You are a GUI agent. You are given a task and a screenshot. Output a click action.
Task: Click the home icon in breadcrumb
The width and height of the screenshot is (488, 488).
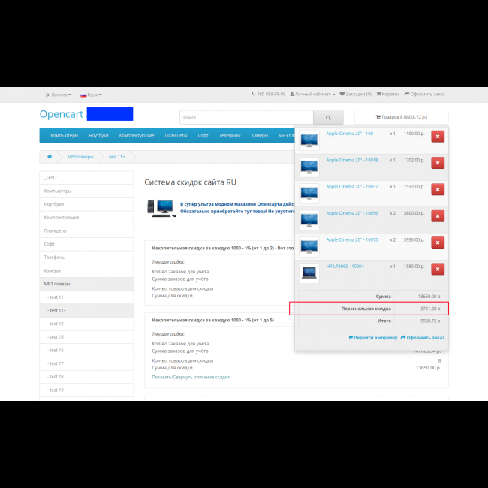[x=50, y=157]
